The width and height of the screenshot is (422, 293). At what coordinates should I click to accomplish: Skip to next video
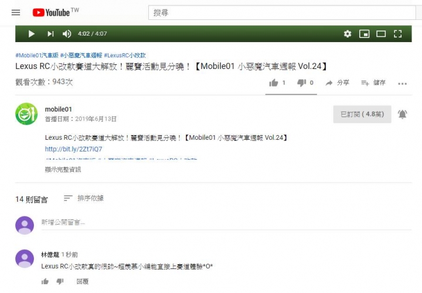coord(50,34)
